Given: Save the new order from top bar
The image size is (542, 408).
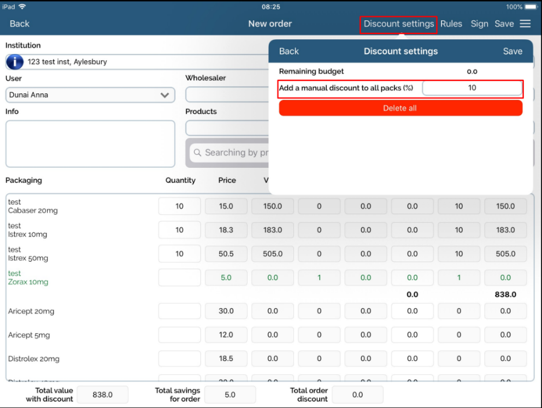Looking at the screenshot, I should click(504, 24).
